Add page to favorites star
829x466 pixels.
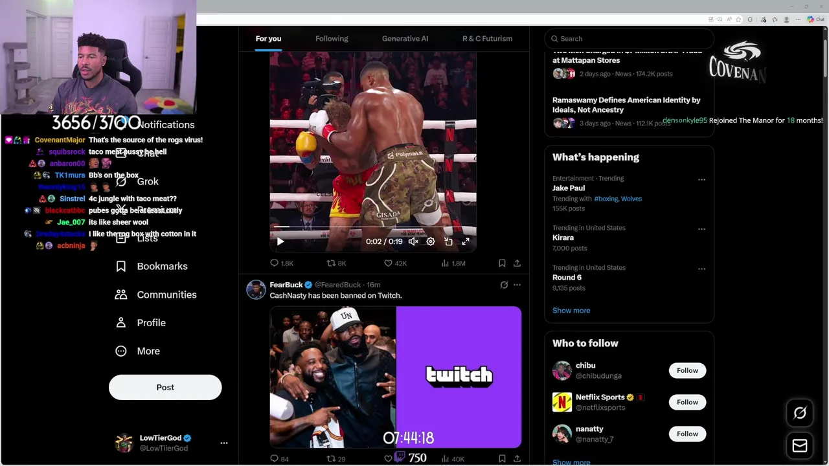tap(738, 19)
